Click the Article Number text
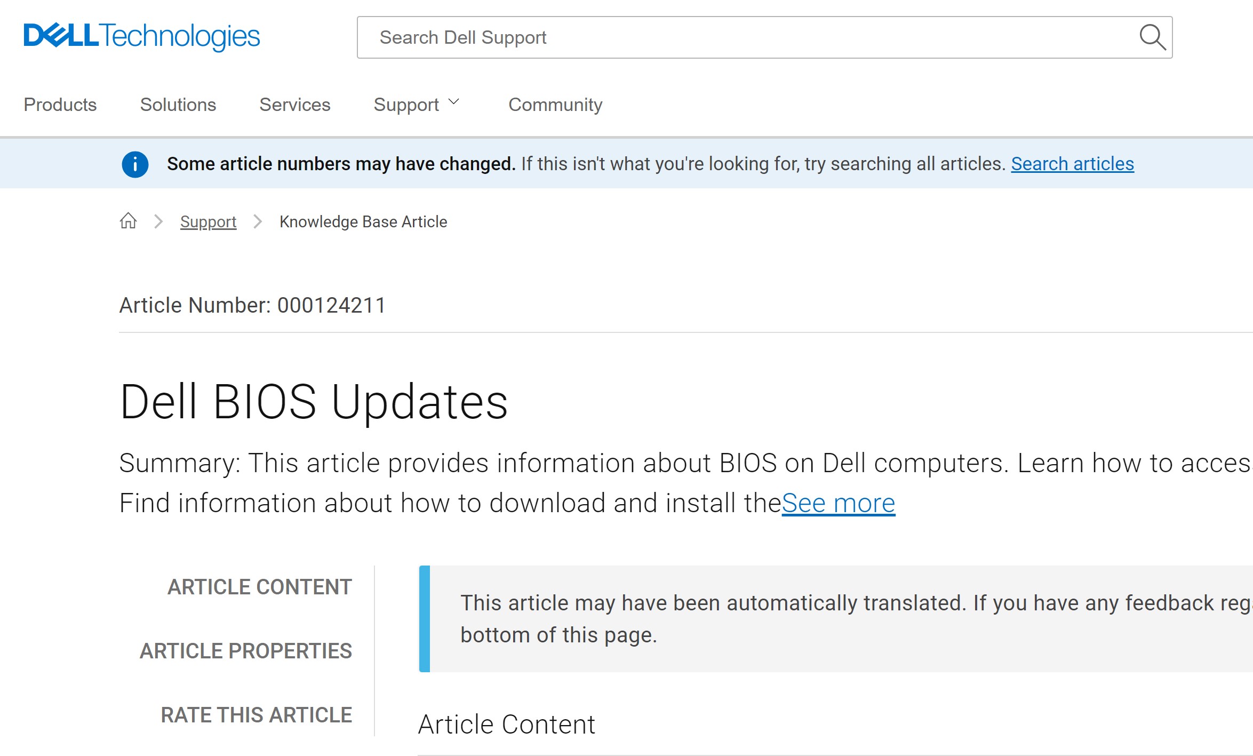Screen dimensions: 1253x756 coord(252,306)
